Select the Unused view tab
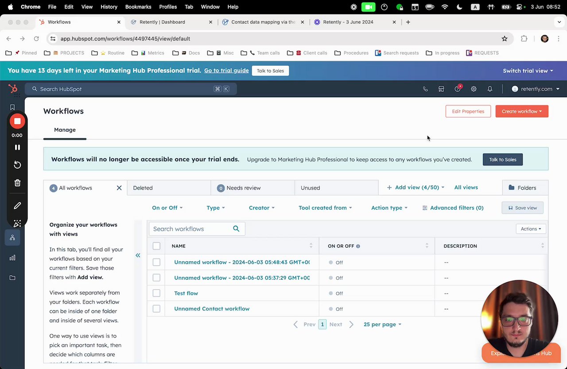 pyautogui.click(x=336, y=188)
